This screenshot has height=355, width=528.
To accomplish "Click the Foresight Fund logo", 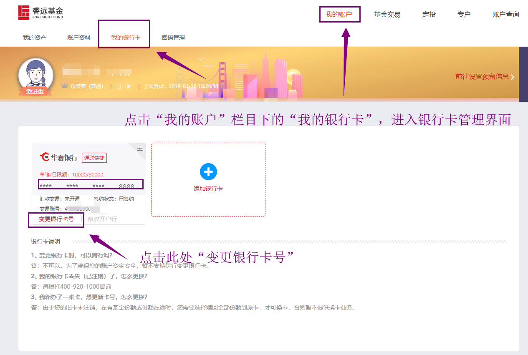I will 40,13.
